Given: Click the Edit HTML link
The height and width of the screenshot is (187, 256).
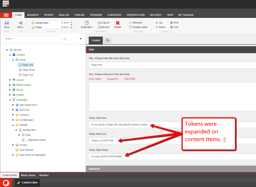Looking at the screenshot, I should click(x=130, y=79).
